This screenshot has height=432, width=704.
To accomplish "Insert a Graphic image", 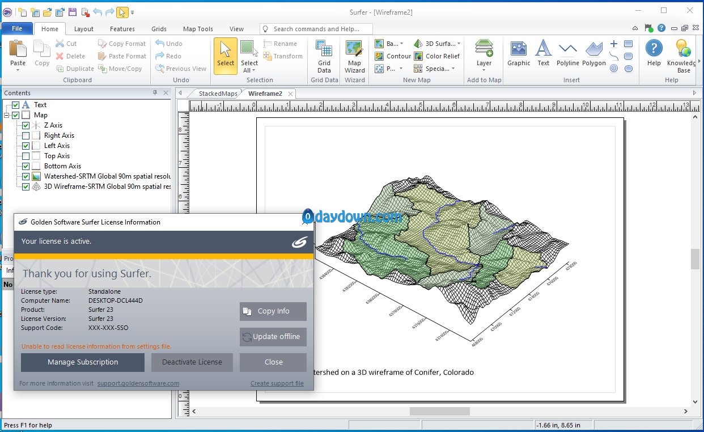I will 519,53.
